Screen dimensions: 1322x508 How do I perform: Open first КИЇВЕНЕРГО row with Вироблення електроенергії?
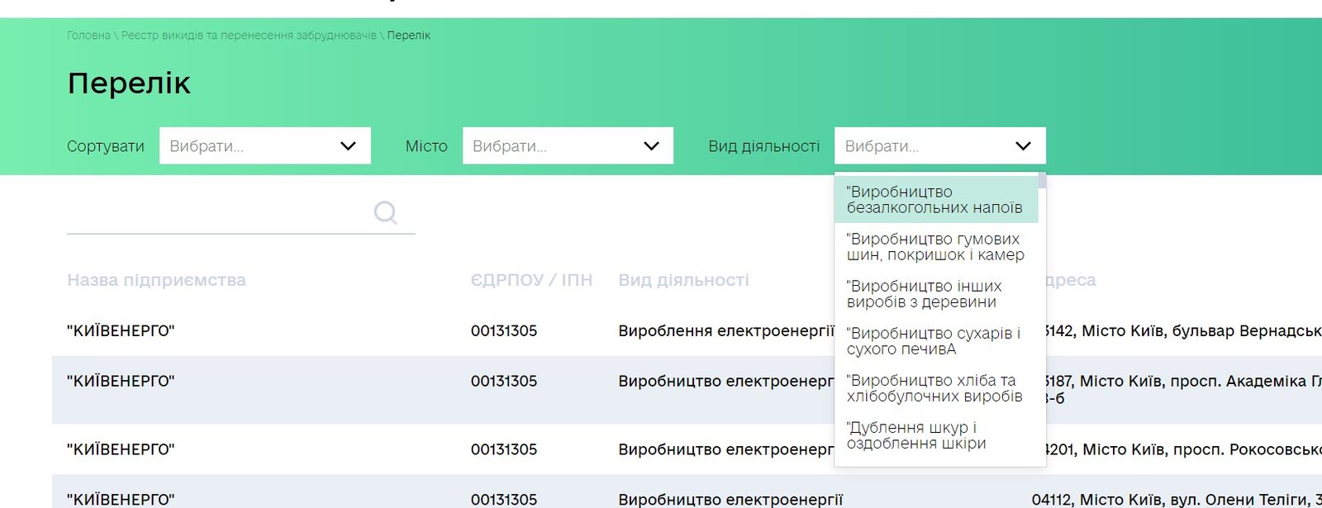pos(121,331)
